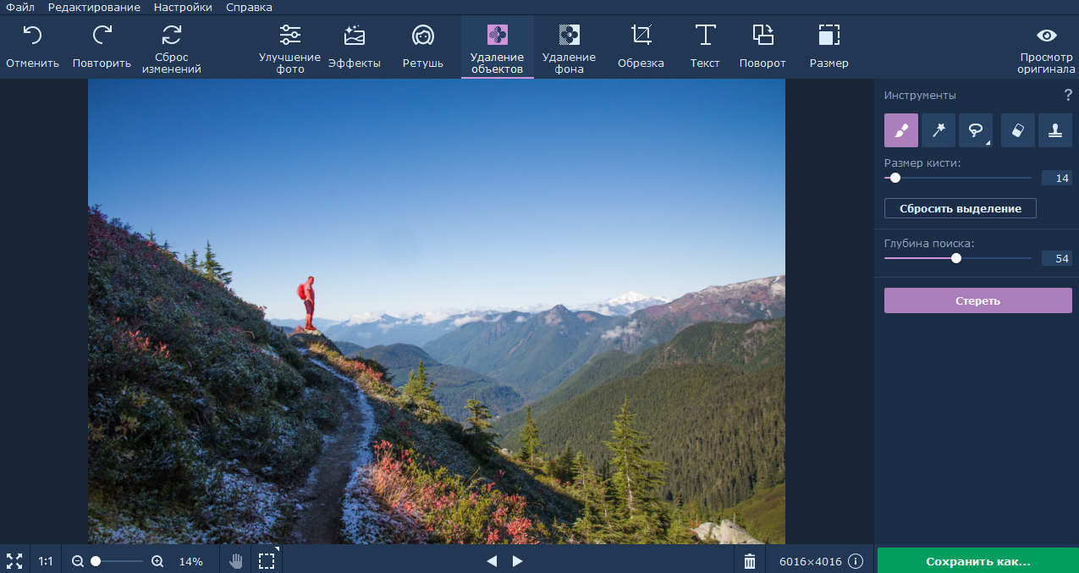The height and width of the screenshot is (573, 1079).
Task: Set zoom to 1:1 actual size
Action: [x=46, y=561]
